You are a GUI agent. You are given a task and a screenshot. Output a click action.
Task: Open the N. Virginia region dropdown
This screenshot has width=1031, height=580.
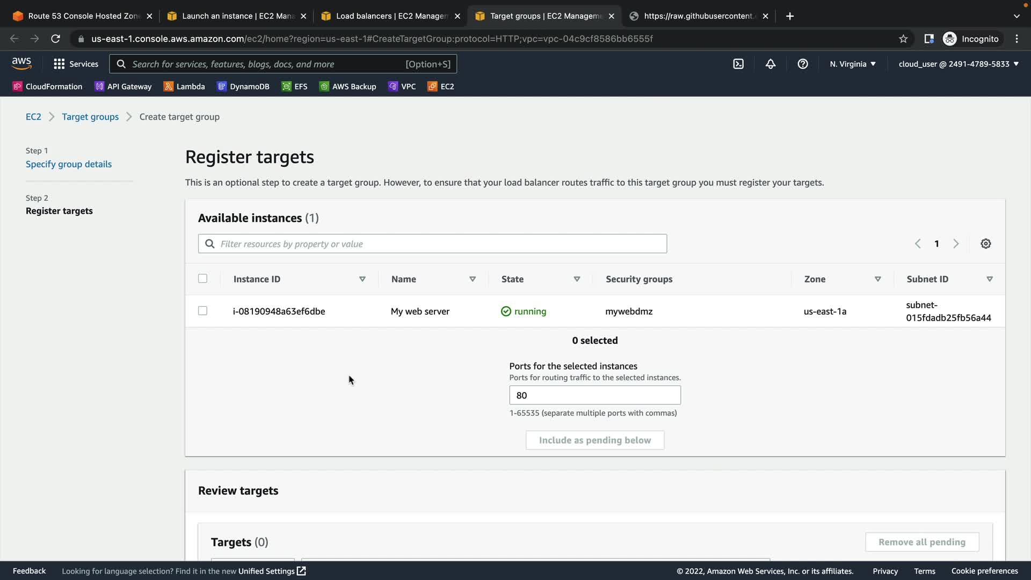[852, 64]
